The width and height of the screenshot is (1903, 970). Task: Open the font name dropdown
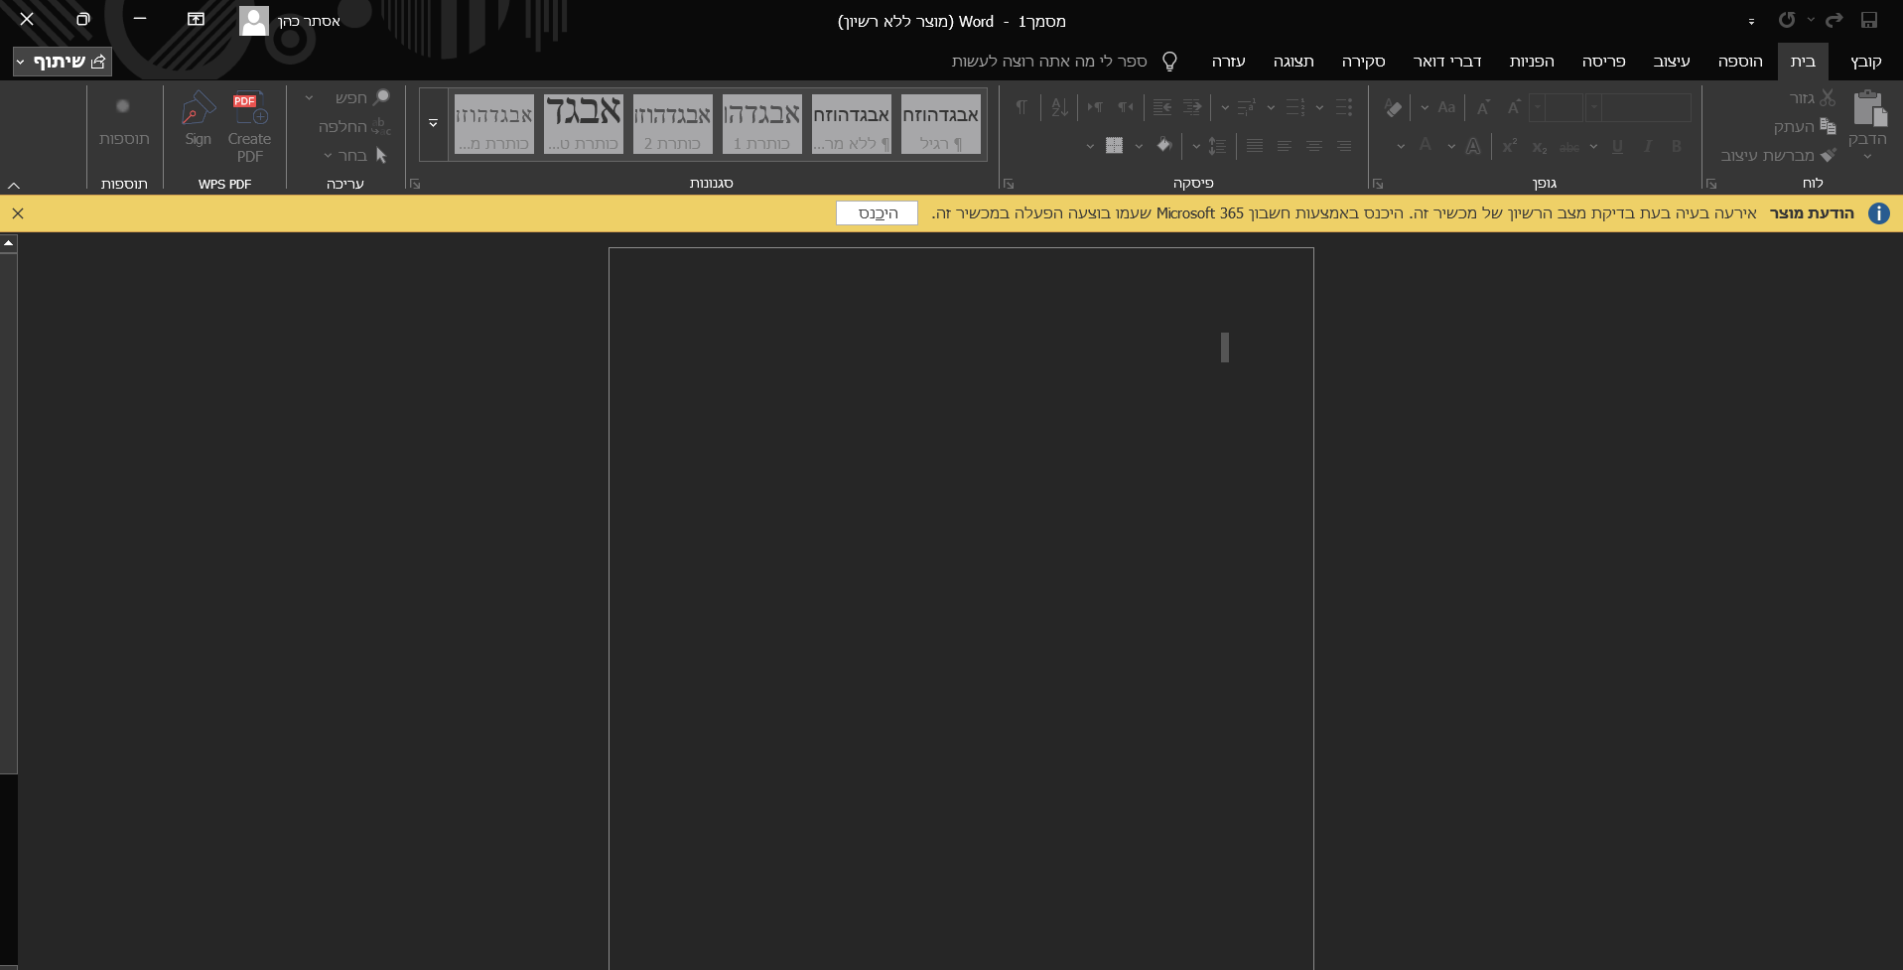(1594, 107)
